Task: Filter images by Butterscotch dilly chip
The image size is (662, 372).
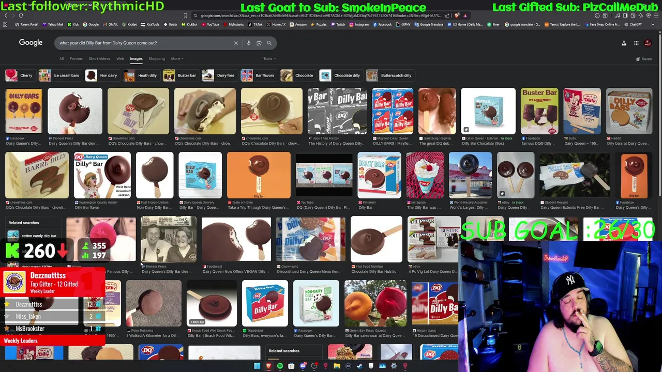Action: [390, 75]
